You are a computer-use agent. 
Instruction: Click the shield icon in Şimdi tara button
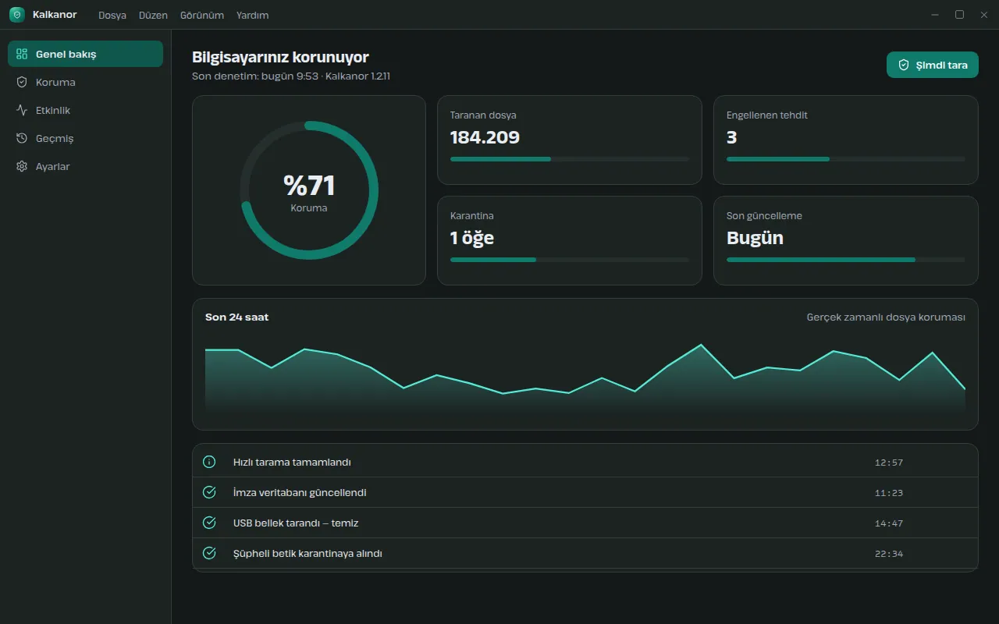pyautogui.click(x=904, y=65)
